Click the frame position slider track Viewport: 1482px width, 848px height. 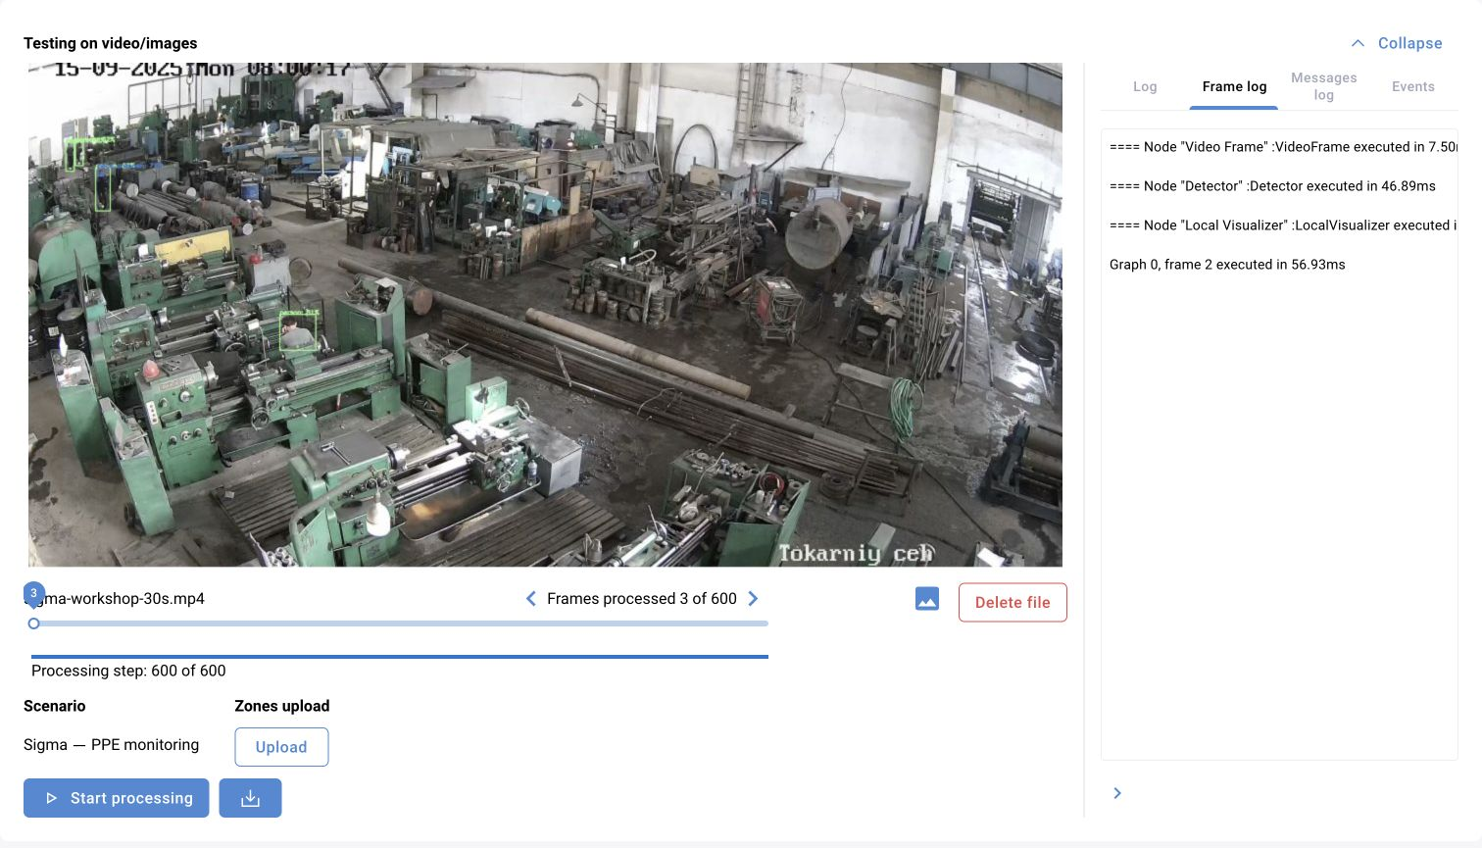pyautogui.click(x=400, y=624)
